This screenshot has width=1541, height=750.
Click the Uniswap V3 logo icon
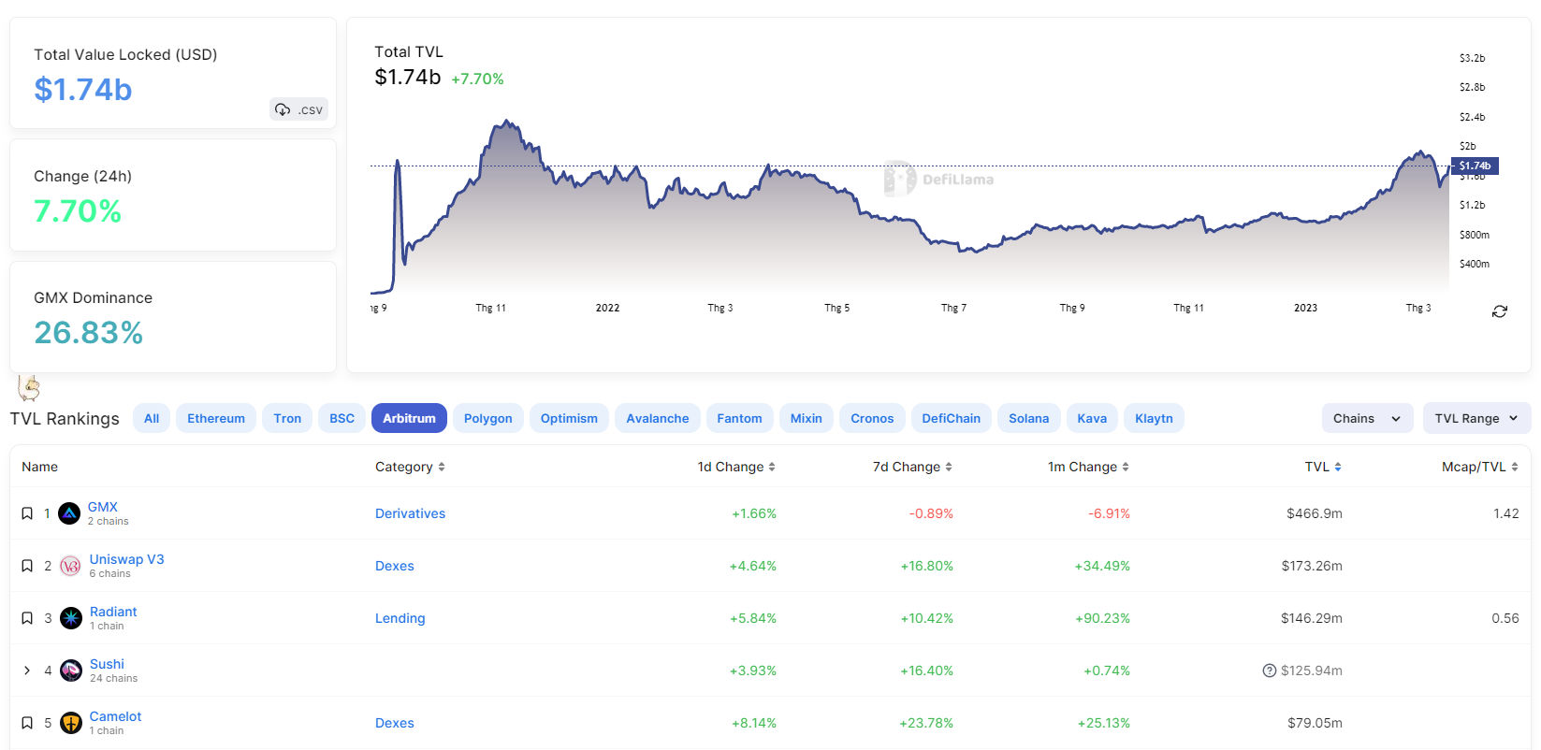70,566
